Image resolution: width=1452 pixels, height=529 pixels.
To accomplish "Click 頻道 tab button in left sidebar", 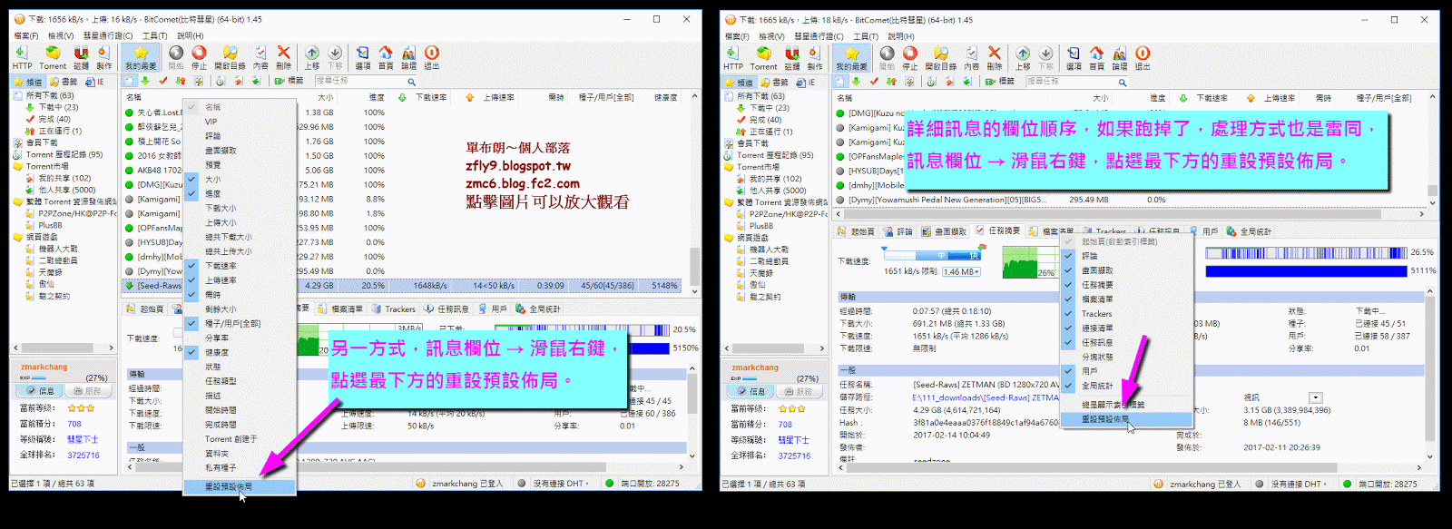I will click(x=27, y=81).
